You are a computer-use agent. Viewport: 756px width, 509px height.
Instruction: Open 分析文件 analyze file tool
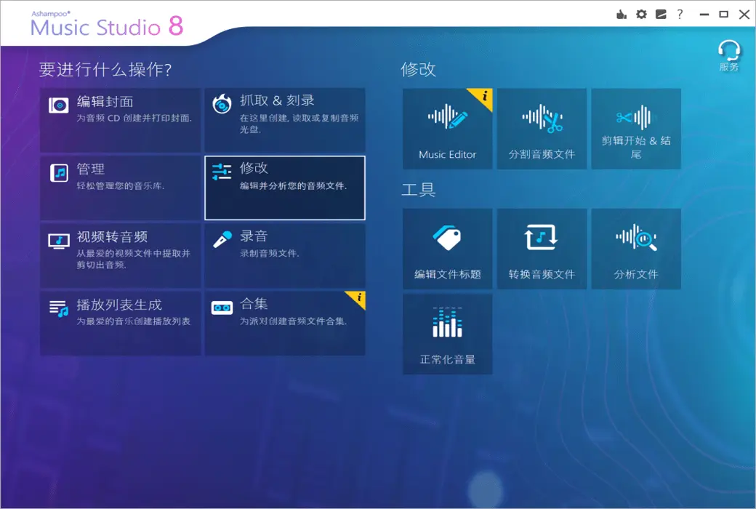click(636, 249)
